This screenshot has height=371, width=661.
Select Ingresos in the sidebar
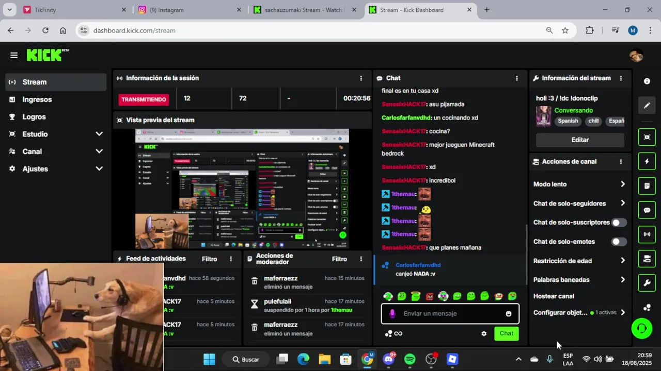[56, 99]
